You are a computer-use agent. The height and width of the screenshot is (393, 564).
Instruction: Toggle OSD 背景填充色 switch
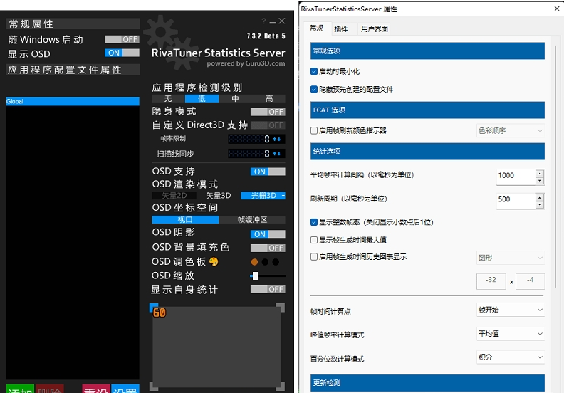coord(268,248)
